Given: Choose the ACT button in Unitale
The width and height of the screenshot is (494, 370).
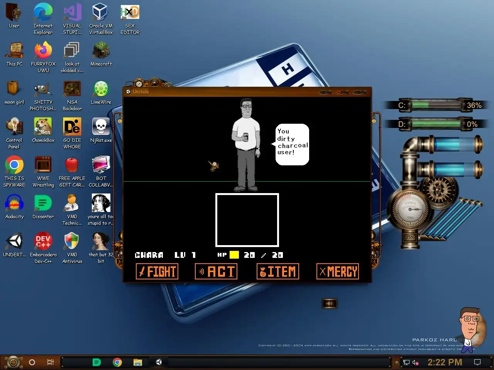Looking at the screenshot, I should [216, 271].
